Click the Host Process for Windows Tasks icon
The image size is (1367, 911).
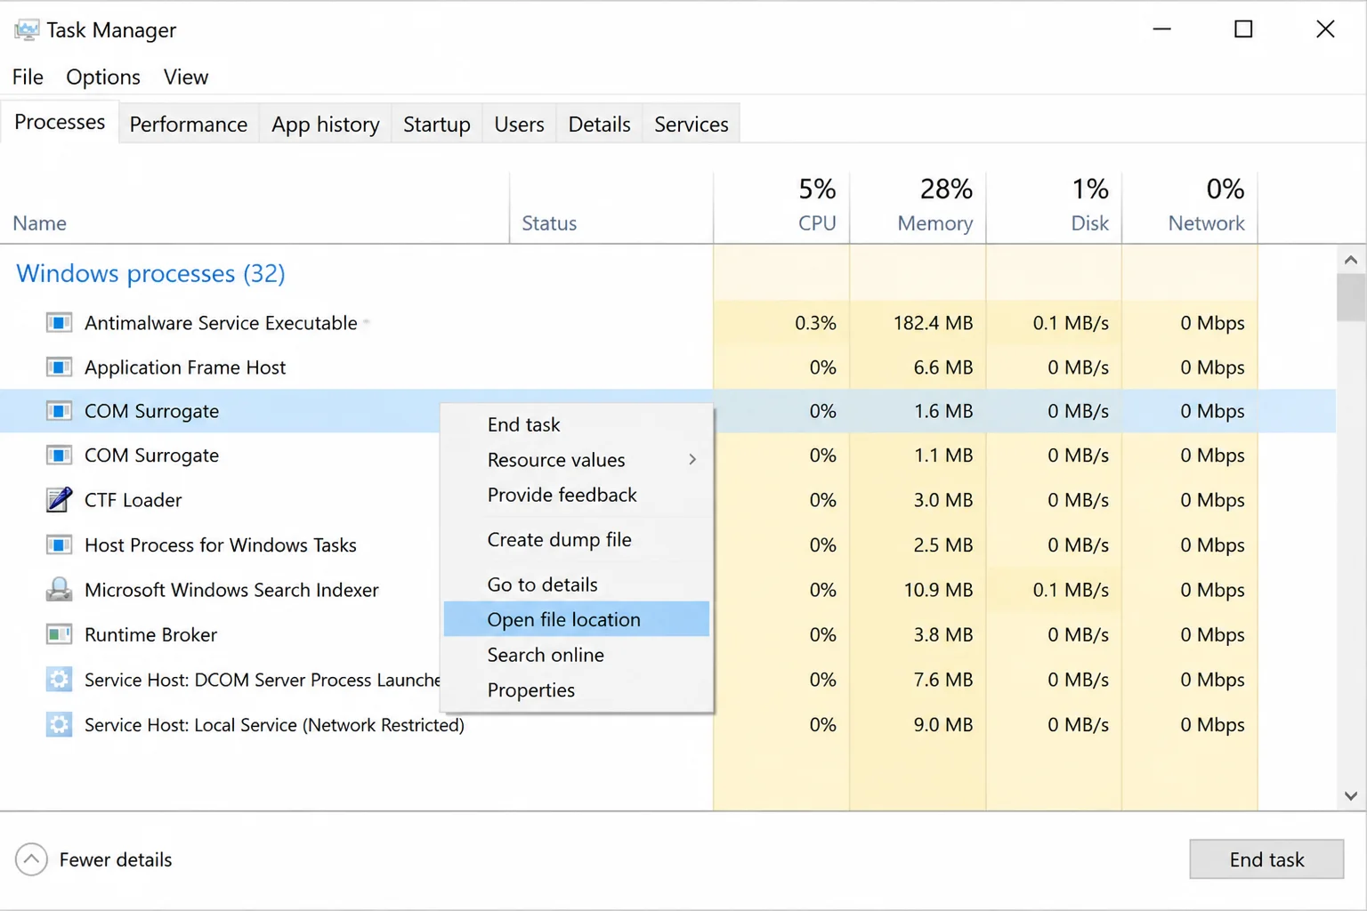59,544
